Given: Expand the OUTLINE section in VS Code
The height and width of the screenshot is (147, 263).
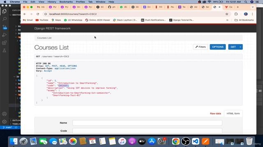Looking at the screenshot, I should click(x=15, y=120).
